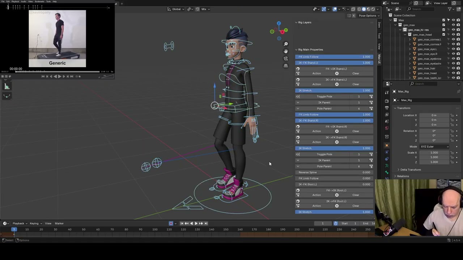The width and height of the screenshot is (463, 260).
Task: Click the auto keying record button
Action: 171,223
